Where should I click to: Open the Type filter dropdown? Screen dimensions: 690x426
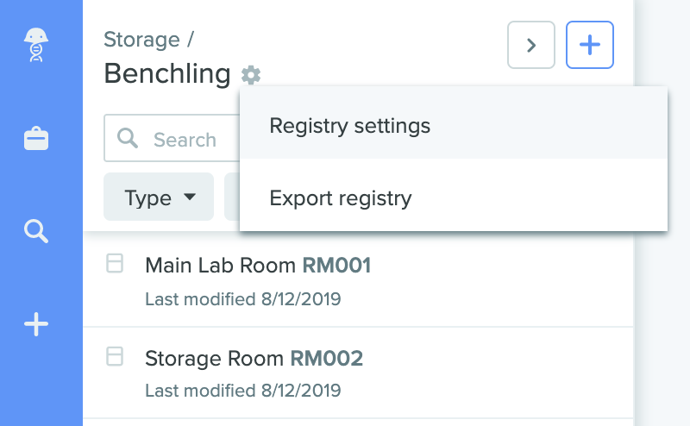click(x=159, y=197)
